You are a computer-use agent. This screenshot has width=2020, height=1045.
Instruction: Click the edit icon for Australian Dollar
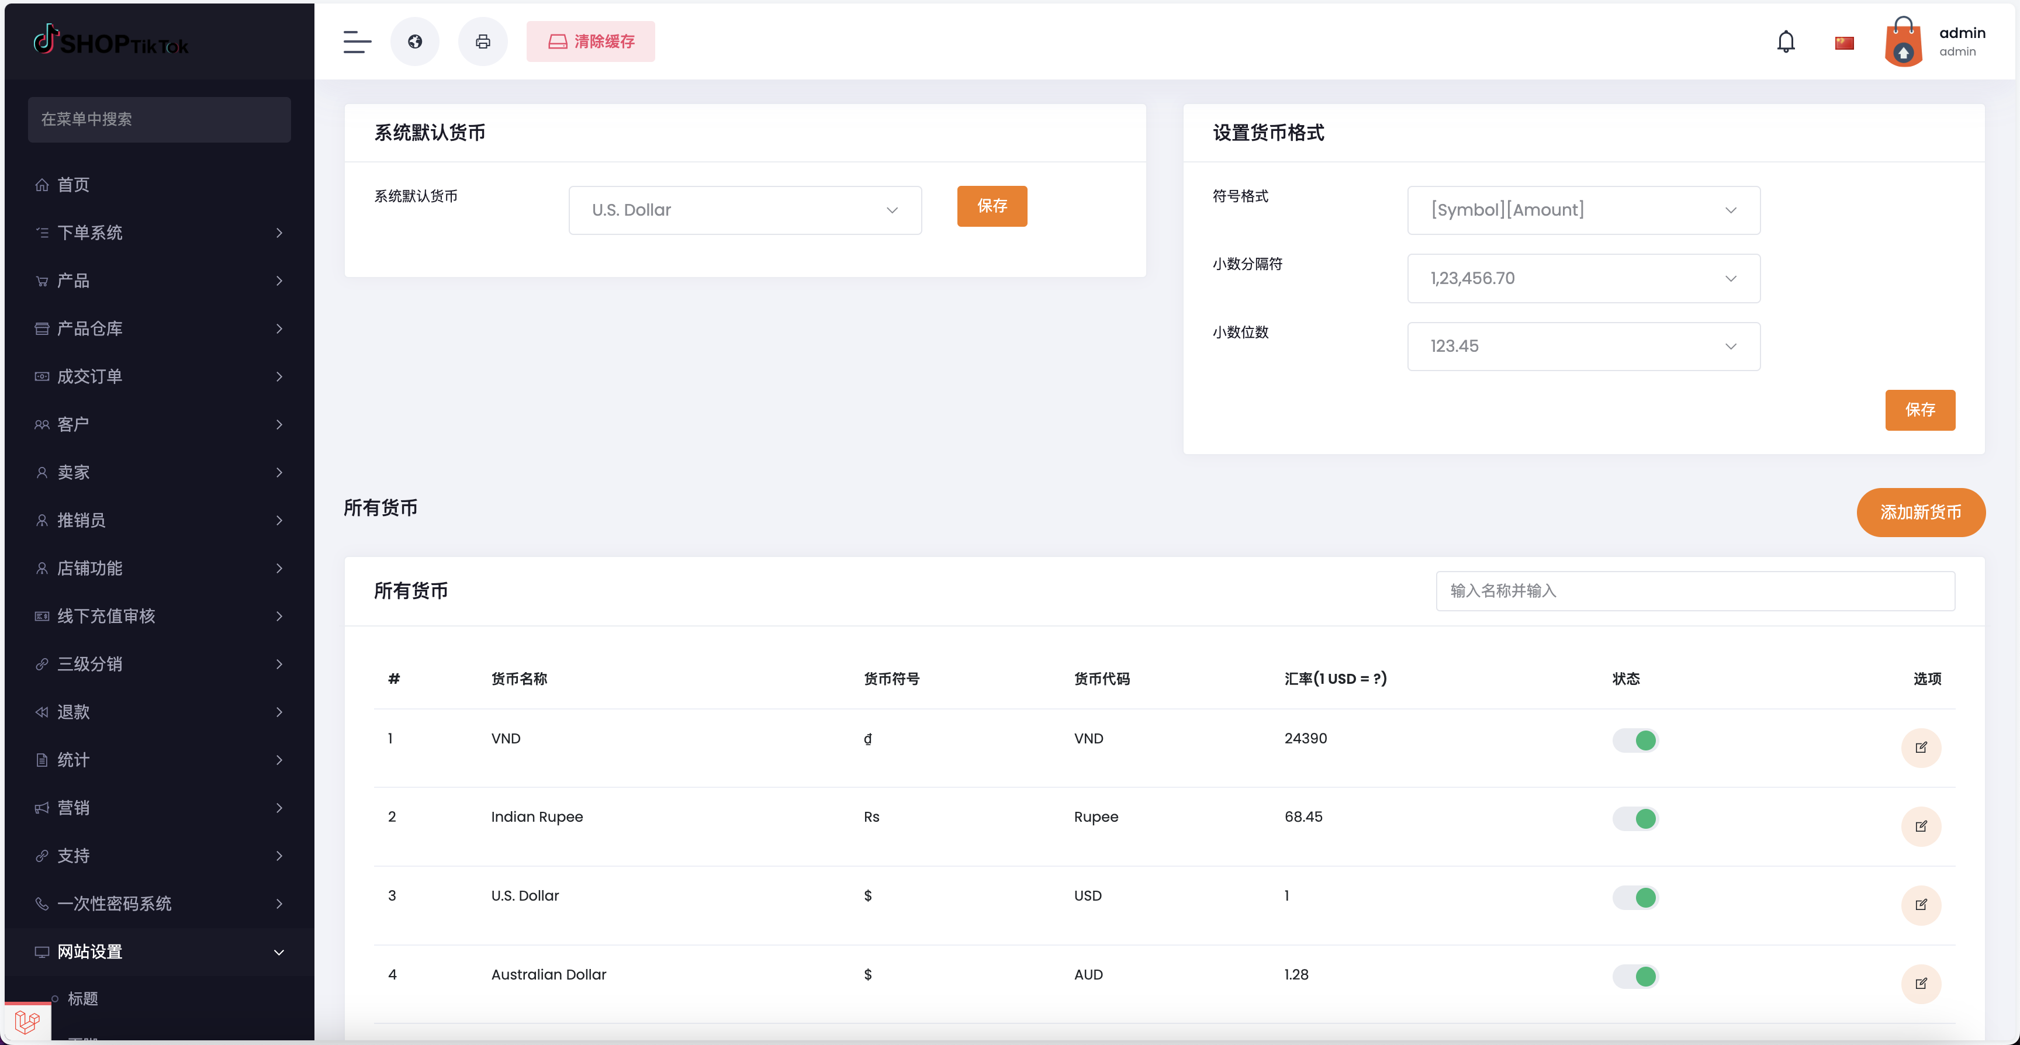coord(1921,984)
